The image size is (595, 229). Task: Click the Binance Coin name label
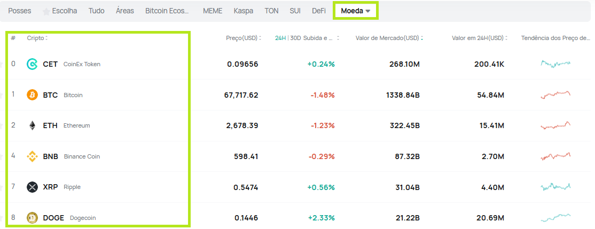82,156
